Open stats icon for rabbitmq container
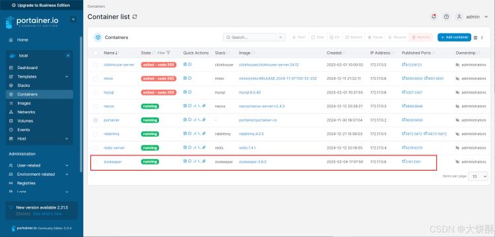This screenshot has height=237, width=495. pyautogui.click(x=195, y=134)
